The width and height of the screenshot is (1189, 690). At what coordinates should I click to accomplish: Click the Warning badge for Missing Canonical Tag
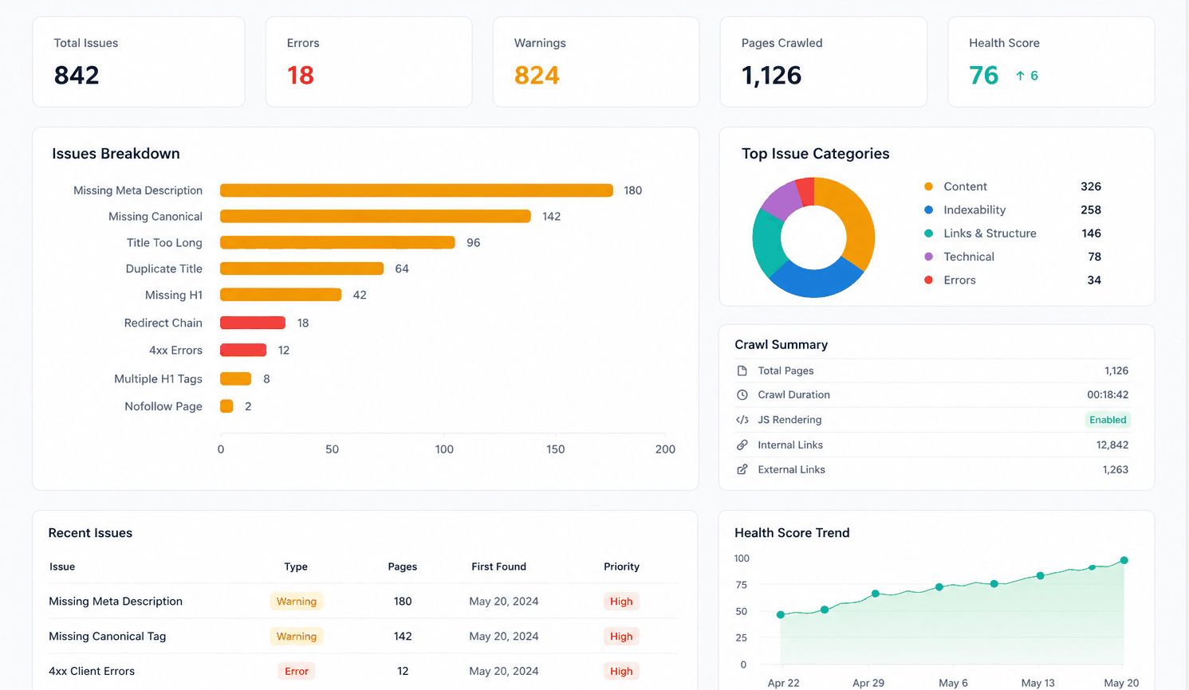coord(297,637)
